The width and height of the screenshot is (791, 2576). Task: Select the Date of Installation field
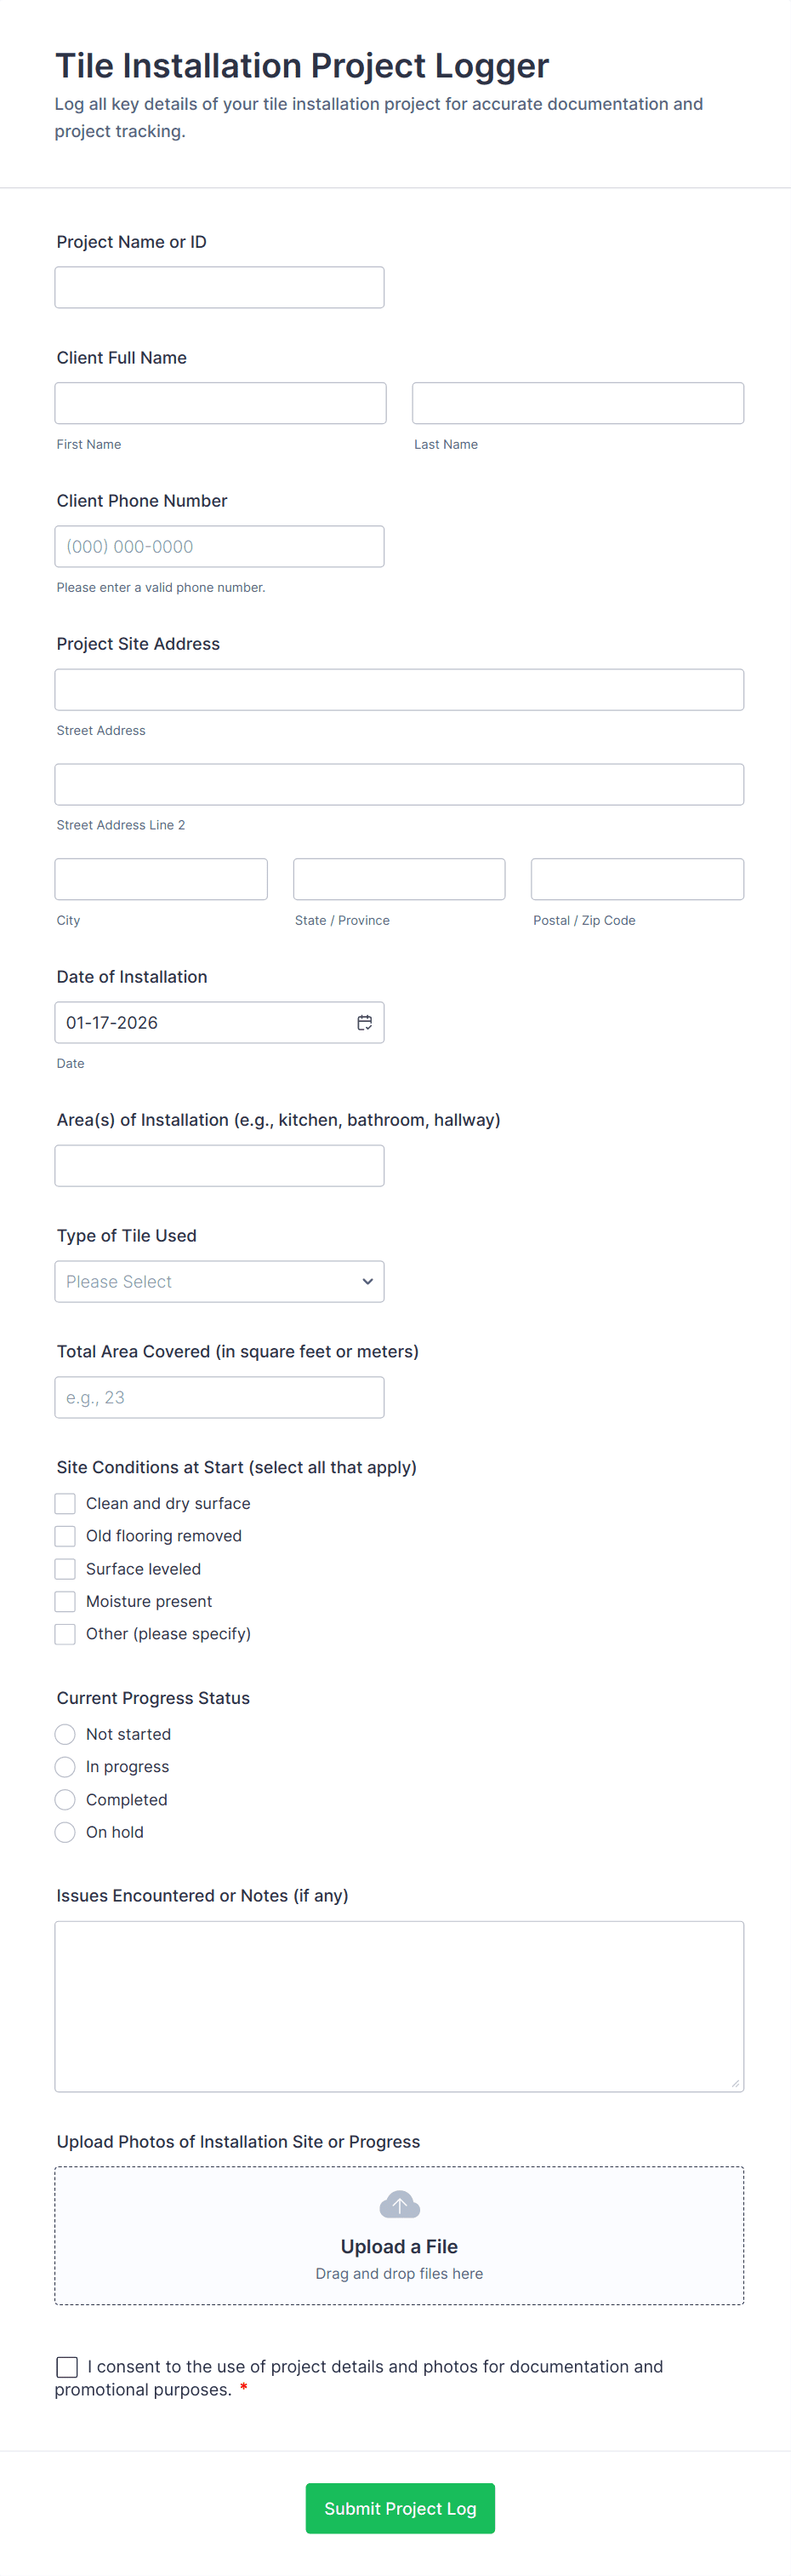coord(205,1022)
